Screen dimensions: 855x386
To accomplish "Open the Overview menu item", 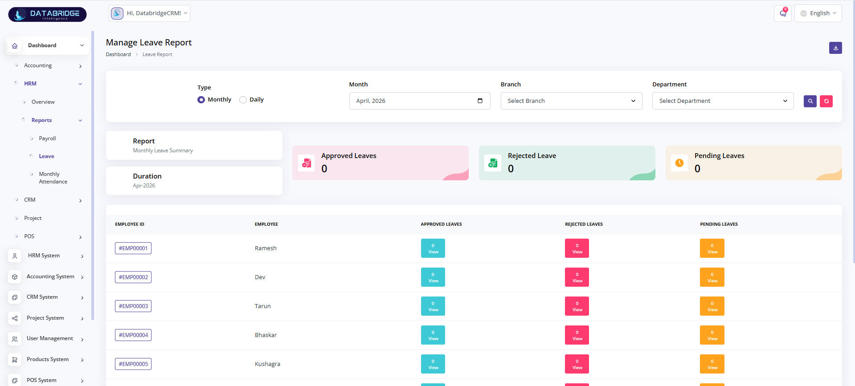I will 43,102.
